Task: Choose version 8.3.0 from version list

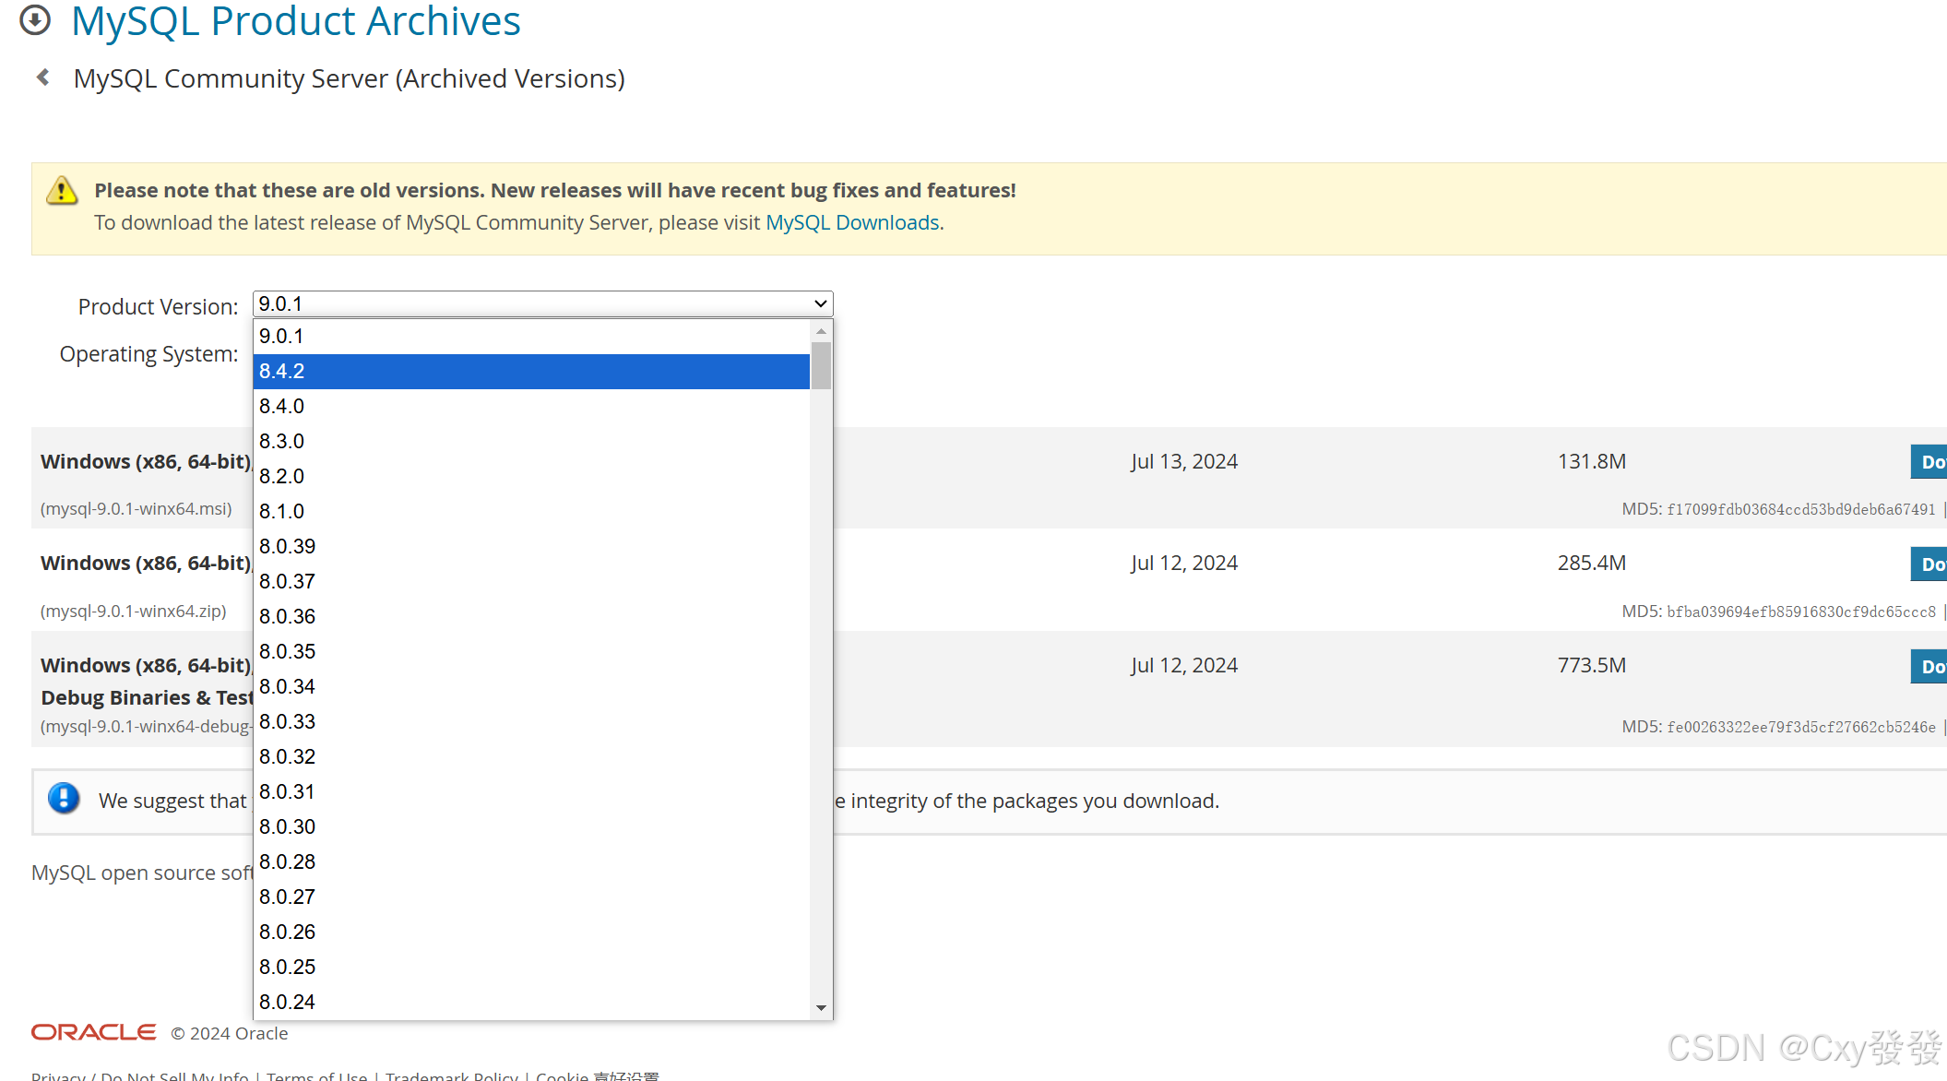Action: [x=531, y=442]
